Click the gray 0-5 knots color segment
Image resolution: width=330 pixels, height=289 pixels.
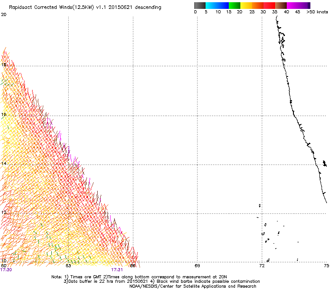[200, 5]
